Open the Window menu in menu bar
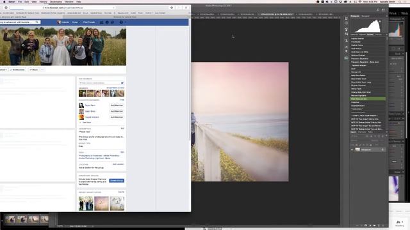This screenshot has height=230, width=410. 69,1
